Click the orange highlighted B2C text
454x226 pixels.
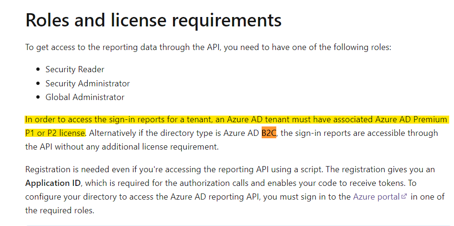point(269,133)
